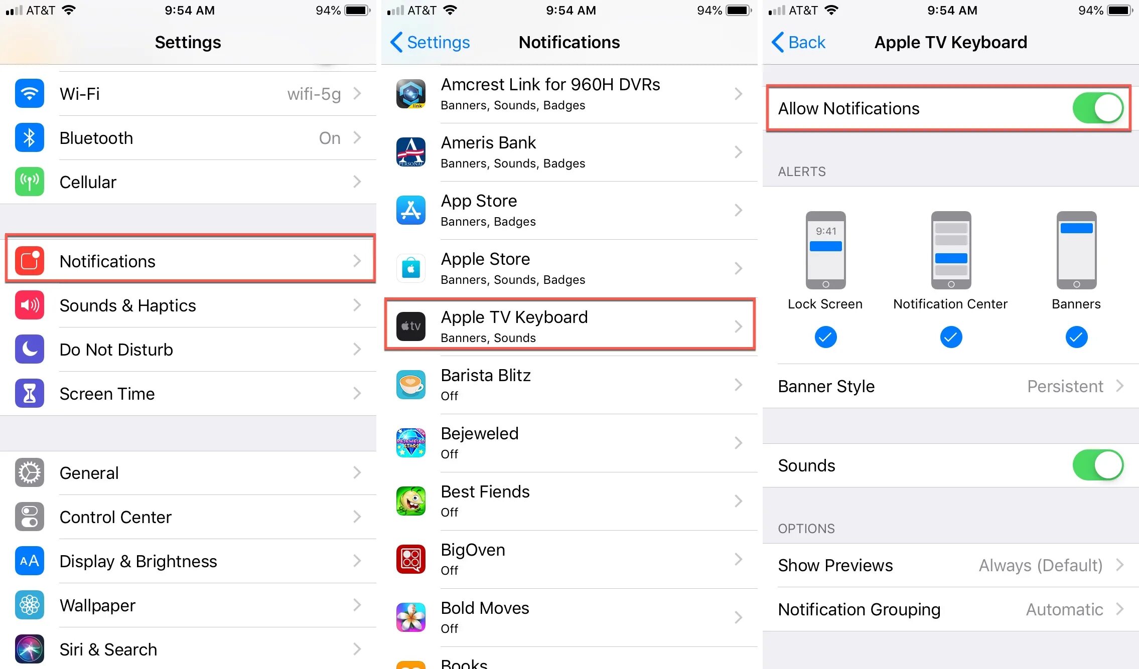Open Sounds & Haptics settings

188,304
